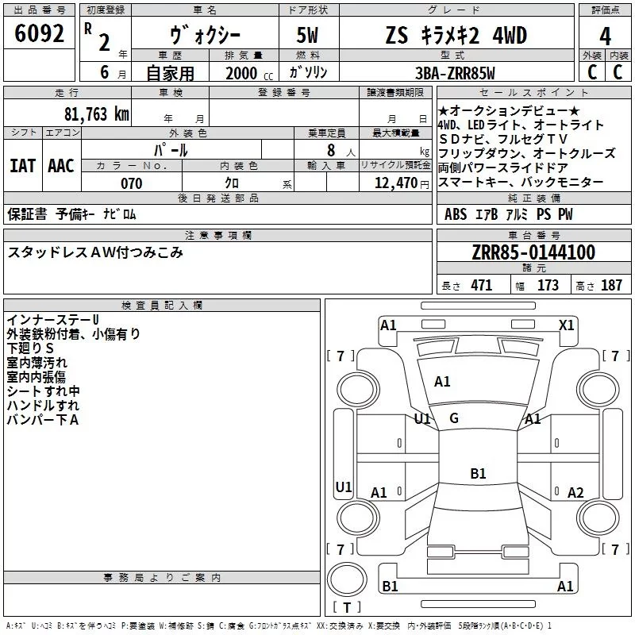The height and width of the screenshot is (635, 635).
Task: Select PW in genuine equipment row
Action: 565,214
